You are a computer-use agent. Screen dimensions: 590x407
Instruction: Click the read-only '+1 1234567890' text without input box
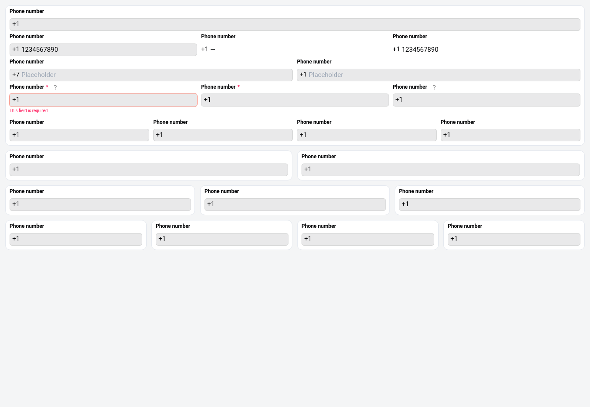415,50
